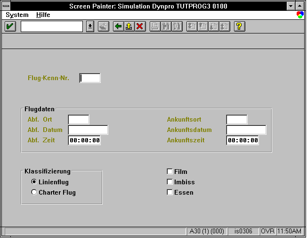Click the Ankunftsdatum input field
This screenshot has width=307, height=238.
coord(246,130)
